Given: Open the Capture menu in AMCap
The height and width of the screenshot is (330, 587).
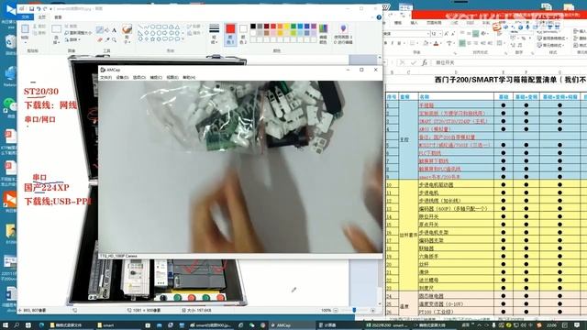Looking at the screenshot, I should pos(156,77).
